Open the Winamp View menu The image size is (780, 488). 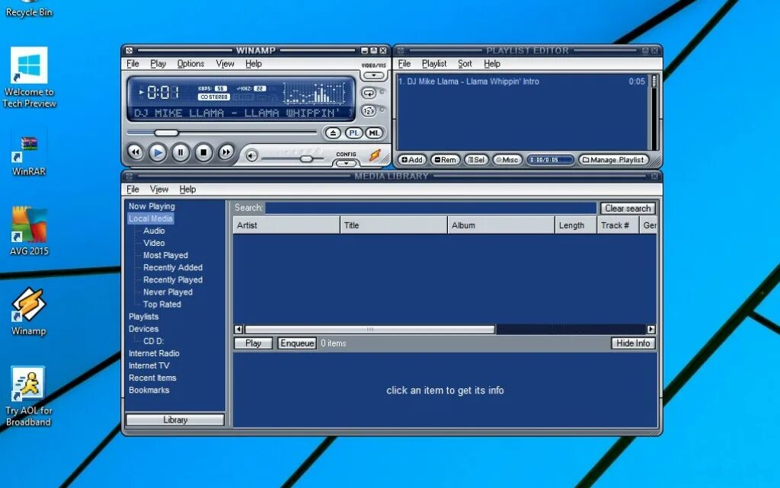[x=225, y=64]
